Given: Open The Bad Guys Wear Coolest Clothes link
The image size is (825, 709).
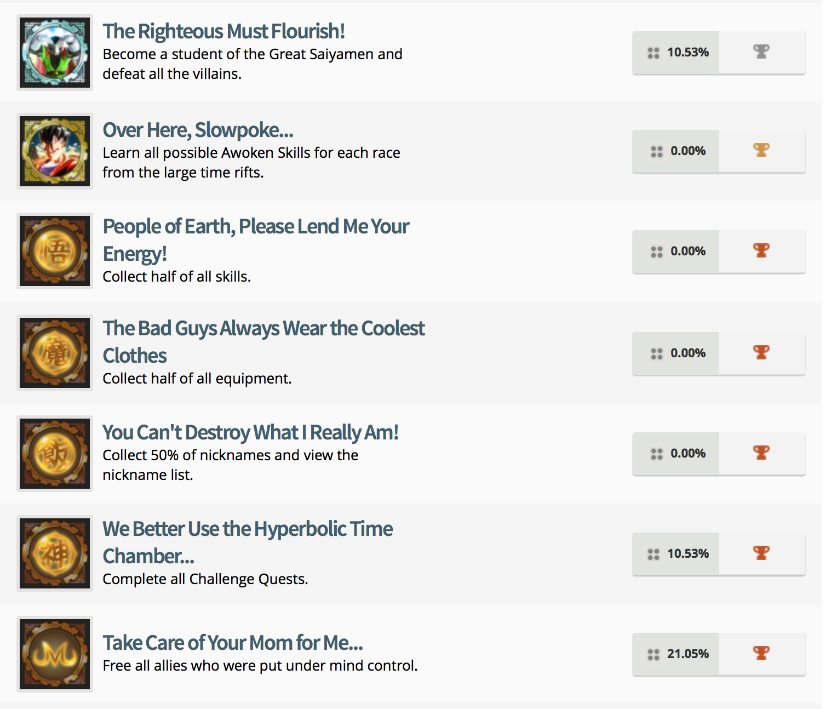Looking at the screenshot, I should [263, 329].
